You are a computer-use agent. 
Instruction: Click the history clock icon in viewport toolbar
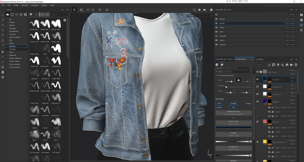pos(107,10)
